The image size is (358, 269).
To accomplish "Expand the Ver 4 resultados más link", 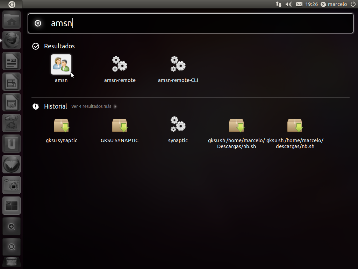I will point(92,106).
